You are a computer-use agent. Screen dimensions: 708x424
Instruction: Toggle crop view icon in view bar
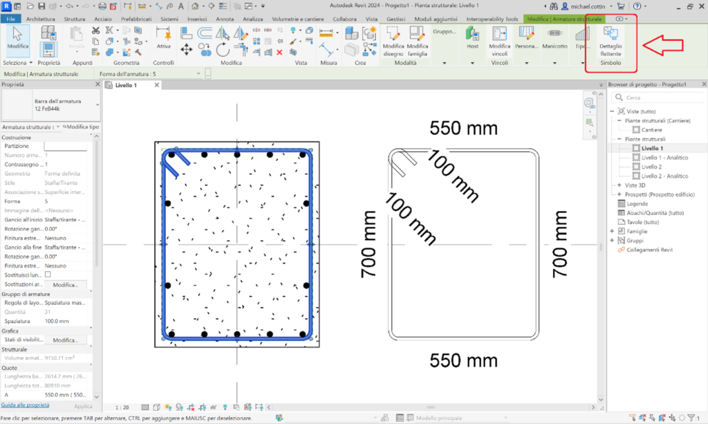coord(191,407)
